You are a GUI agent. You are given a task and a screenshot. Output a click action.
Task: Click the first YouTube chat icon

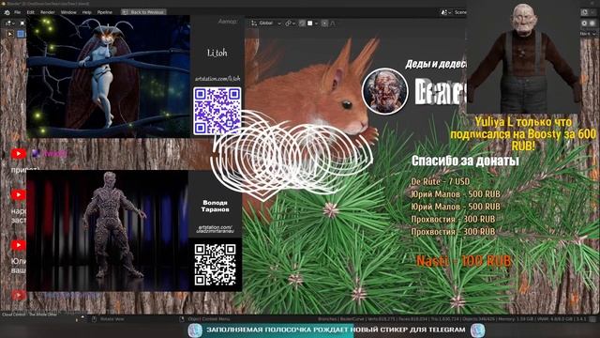19,154
